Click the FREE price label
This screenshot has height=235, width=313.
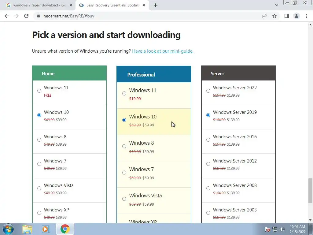point(48,95)
